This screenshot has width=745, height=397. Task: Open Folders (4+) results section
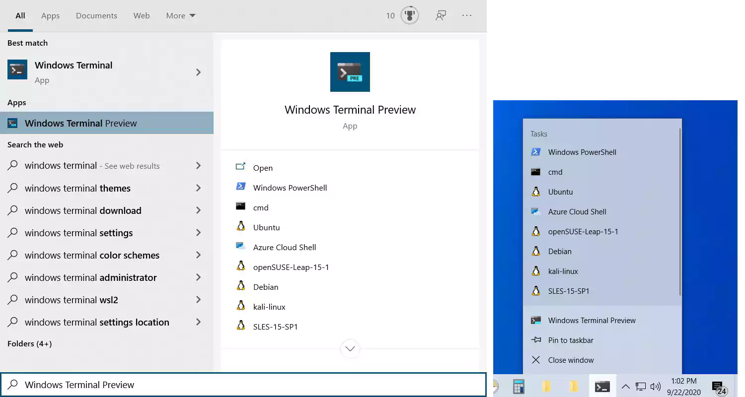29,343
